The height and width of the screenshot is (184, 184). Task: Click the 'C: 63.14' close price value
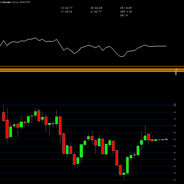pos(67,11)
